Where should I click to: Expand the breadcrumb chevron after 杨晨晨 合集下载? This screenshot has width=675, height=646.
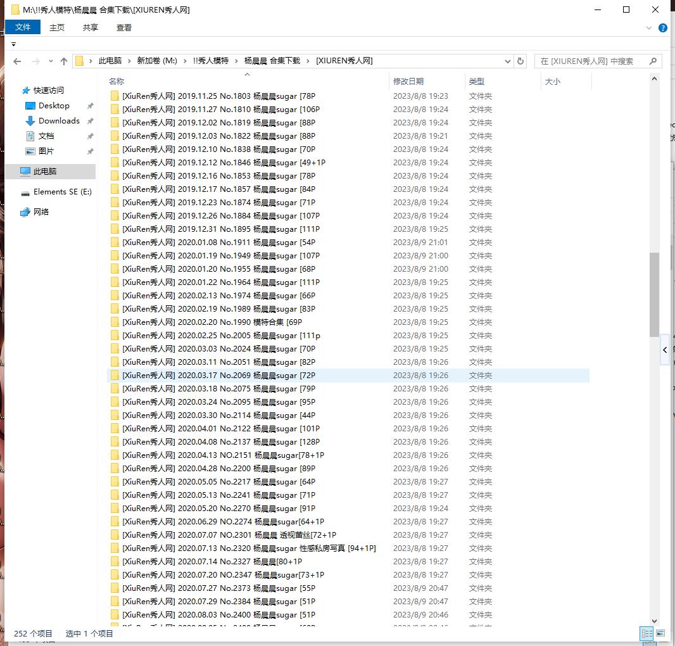pyautogui.click(x=308, y=61)
